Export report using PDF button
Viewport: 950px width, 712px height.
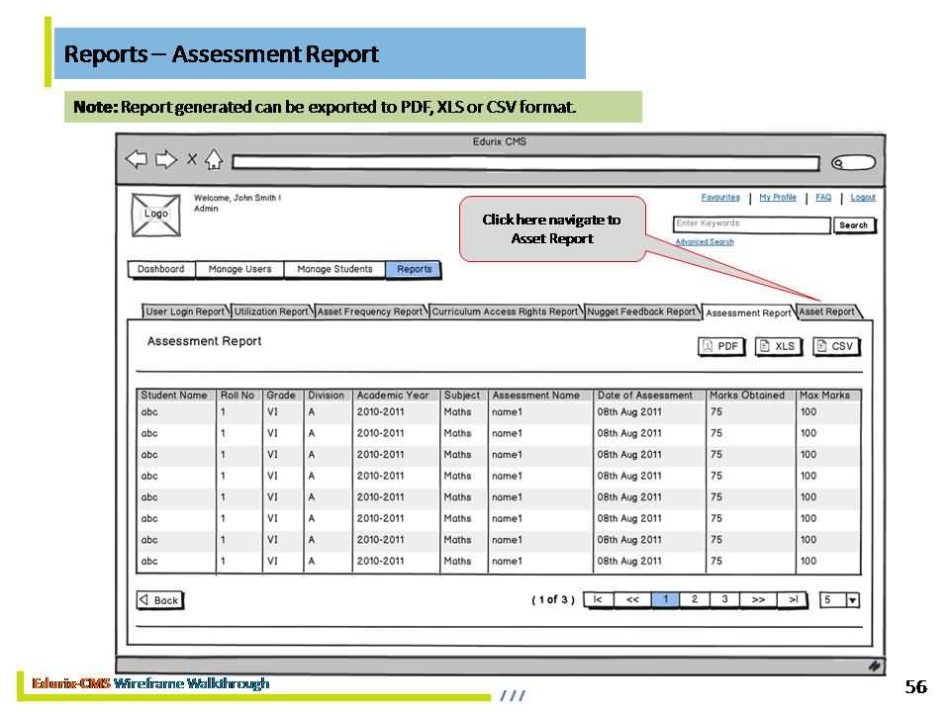pos(721,346)
